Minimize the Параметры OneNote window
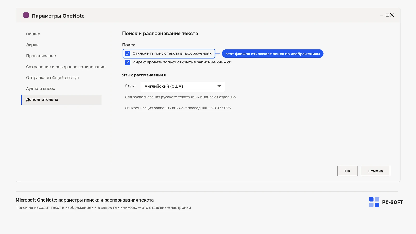 [x=382, y=15]
